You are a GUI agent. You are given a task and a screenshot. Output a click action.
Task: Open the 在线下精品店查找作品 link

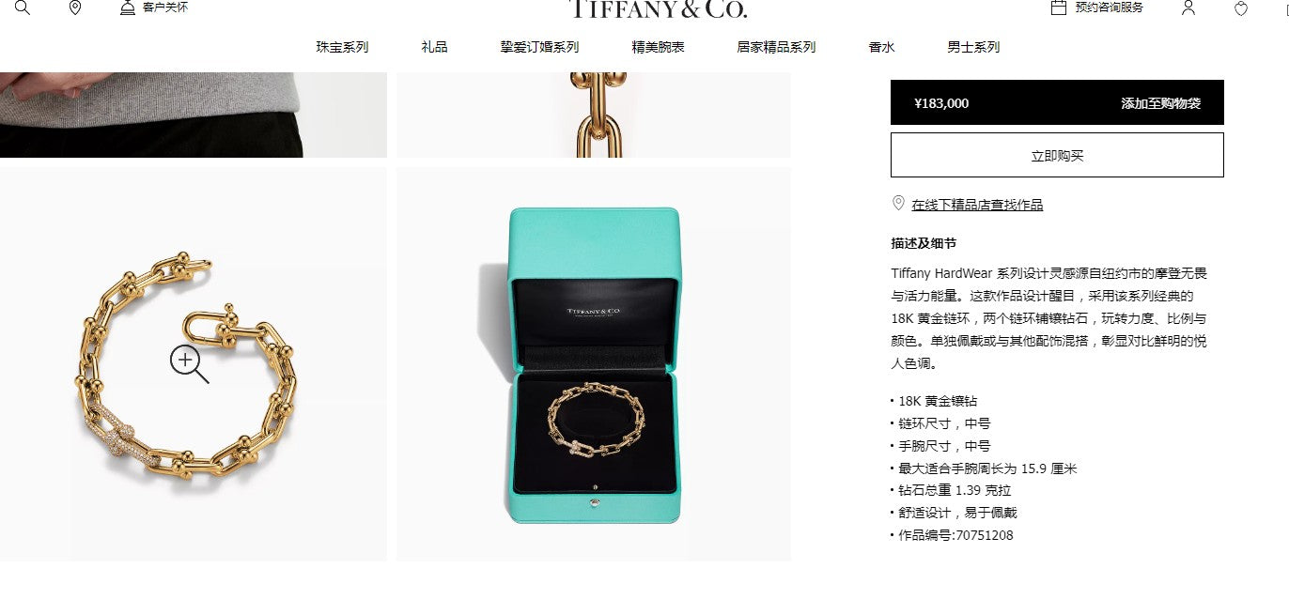(977, 205)
